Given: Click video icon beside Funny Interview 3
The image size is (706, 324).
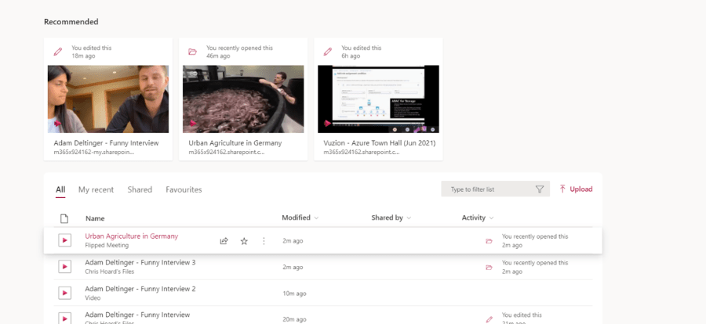Looking at the screenshot, I should click(x=64, y=267).
